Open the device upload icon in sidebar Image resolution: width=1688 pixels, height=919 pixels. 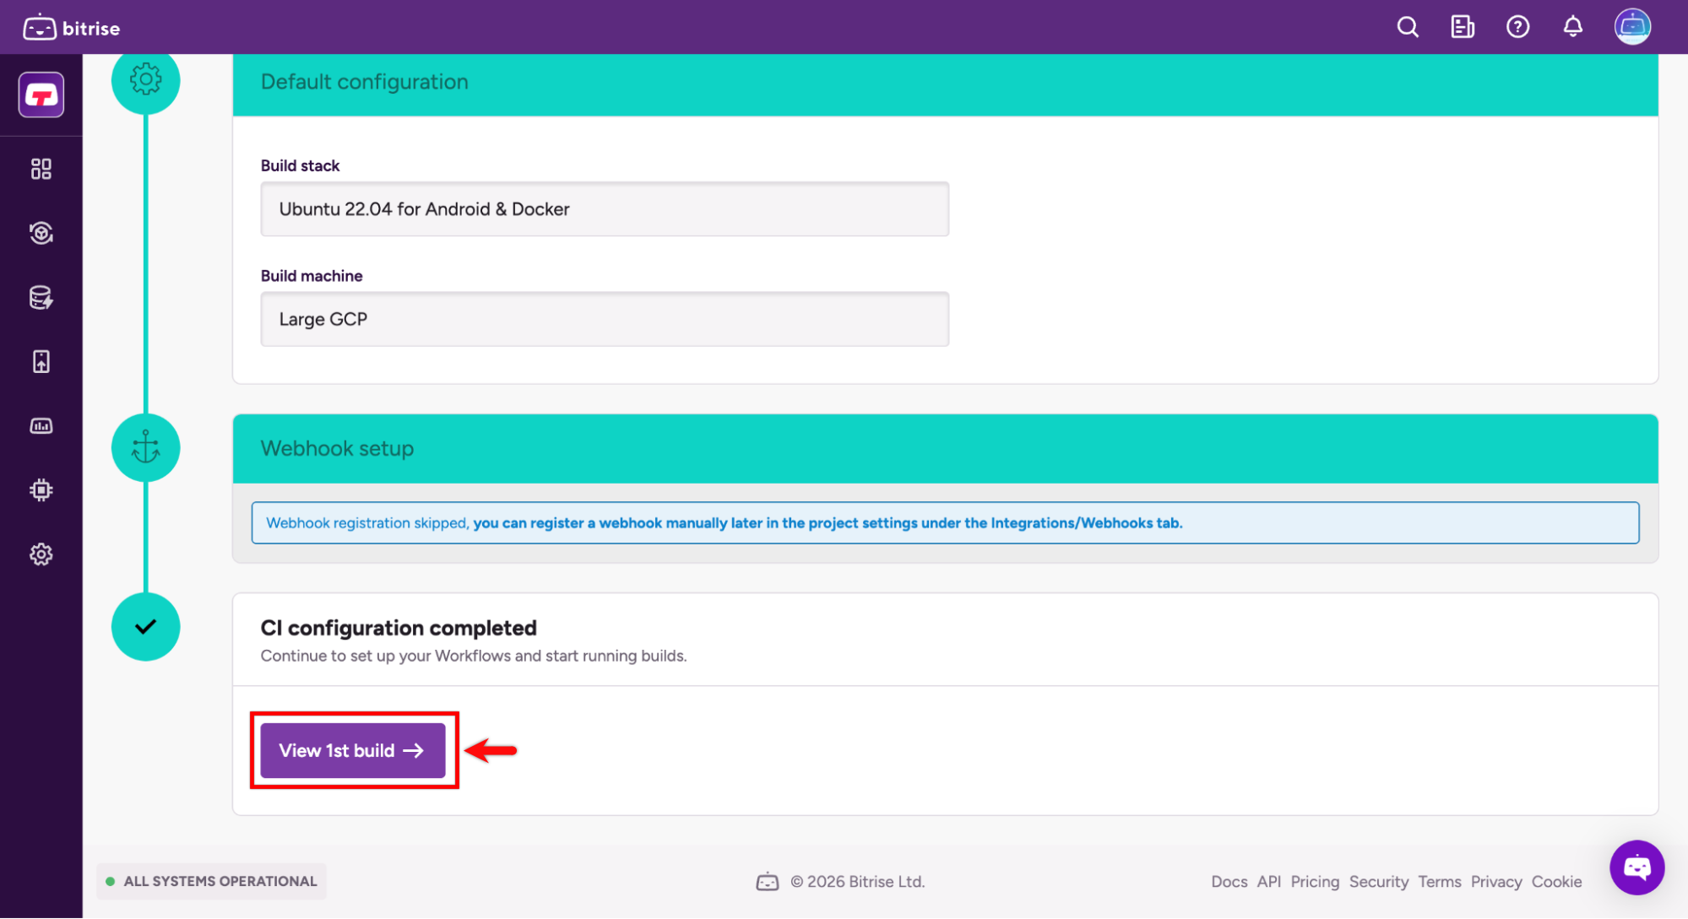(41, 361)
